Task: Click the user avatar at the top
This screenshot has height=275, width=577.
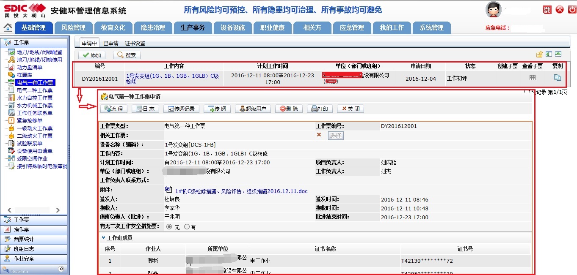Action: [x=493, y=9]
